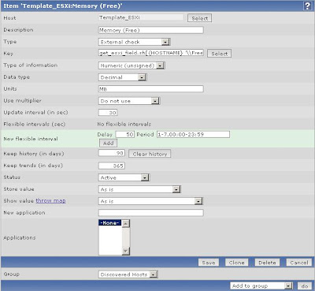Image resolution: width=315 pixels, height=291 pixels.
Task: Open the Use multiplier dropdown
Action: pyautogui.click(x=129, y=101)
